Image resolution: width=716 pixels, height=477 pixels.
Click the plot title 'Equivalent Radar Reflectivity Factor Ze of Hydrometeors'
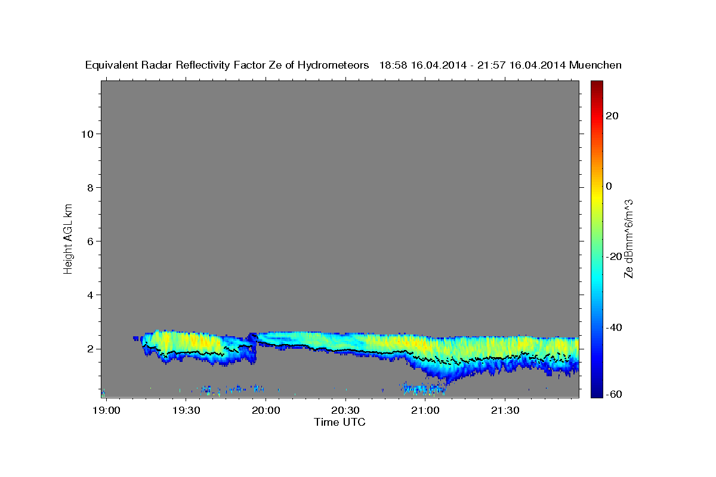coord(227,66)
